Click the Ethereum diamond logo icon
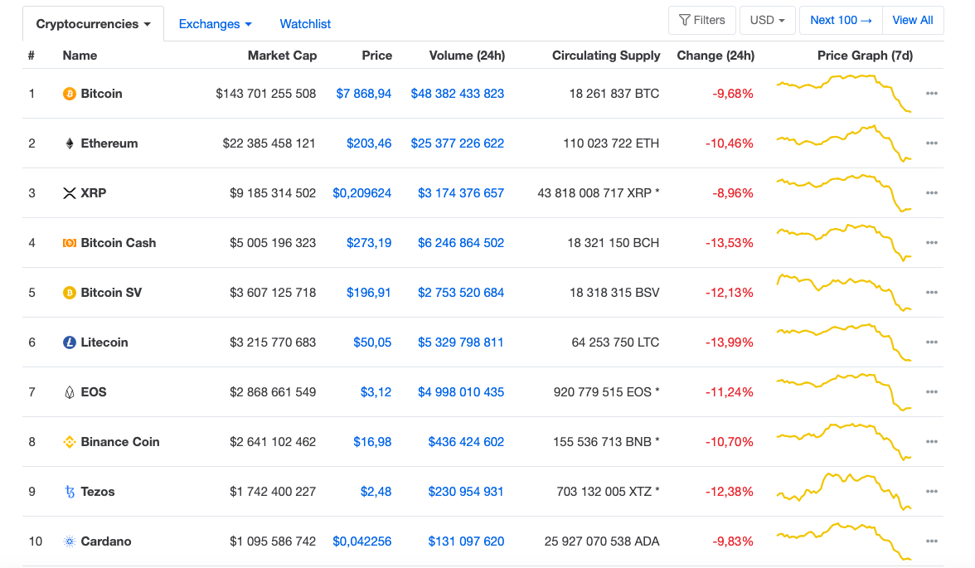Viewport: 975px width, 568px height. 70,143
